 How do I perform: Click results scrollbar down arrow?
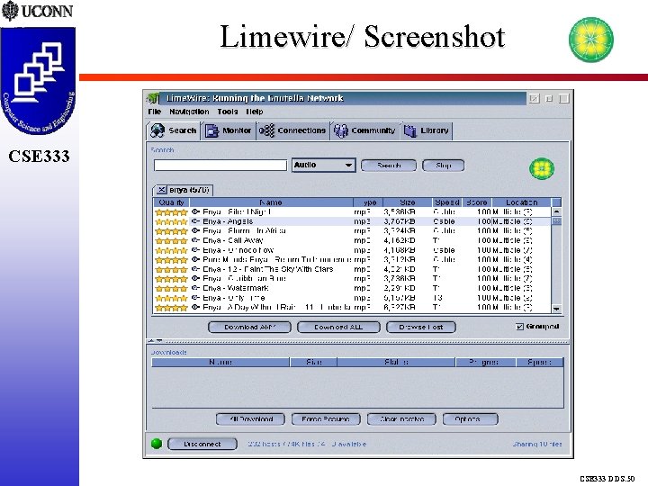click(x=557, y=309)
